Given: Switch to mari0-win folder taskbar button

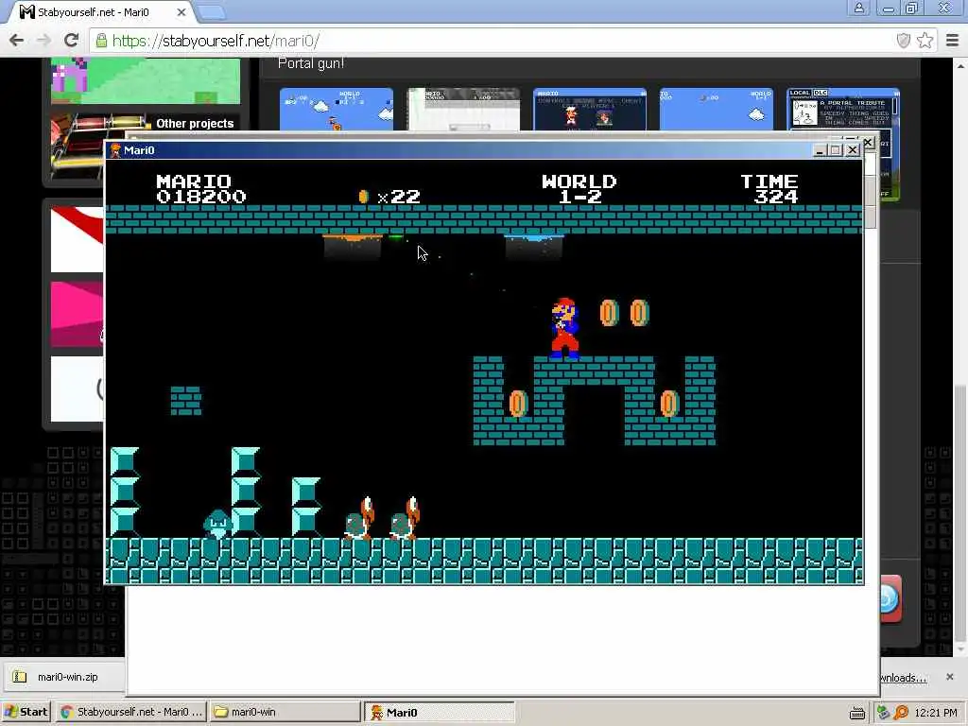Looking at the screenshot, I should pyautogui.click(x=285, y=712).
